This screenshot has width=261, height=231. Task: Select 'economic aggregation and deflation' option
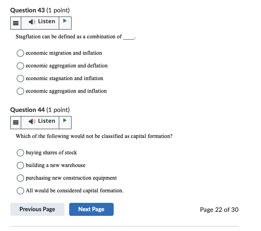[x=20, y=66]
